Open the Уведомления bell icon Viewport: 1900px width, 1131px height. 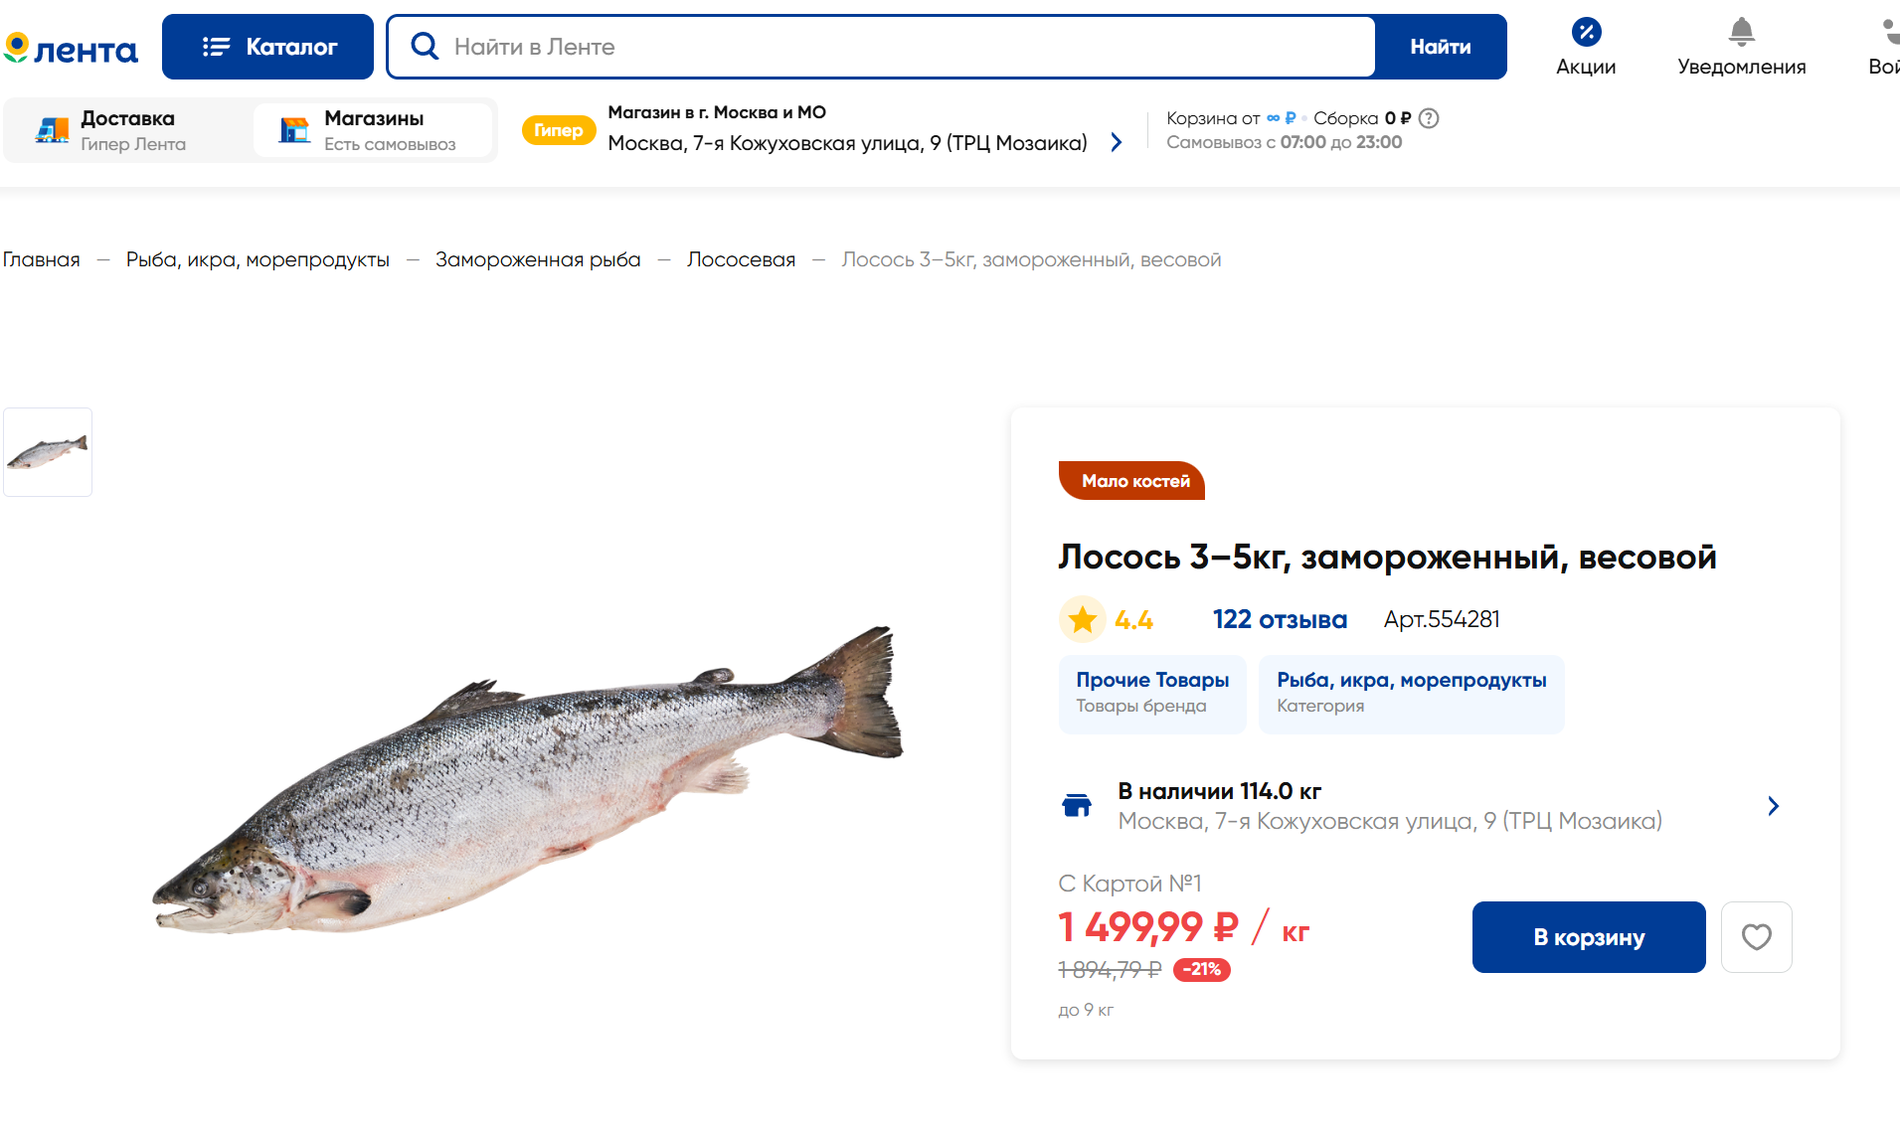[1741, 33]
